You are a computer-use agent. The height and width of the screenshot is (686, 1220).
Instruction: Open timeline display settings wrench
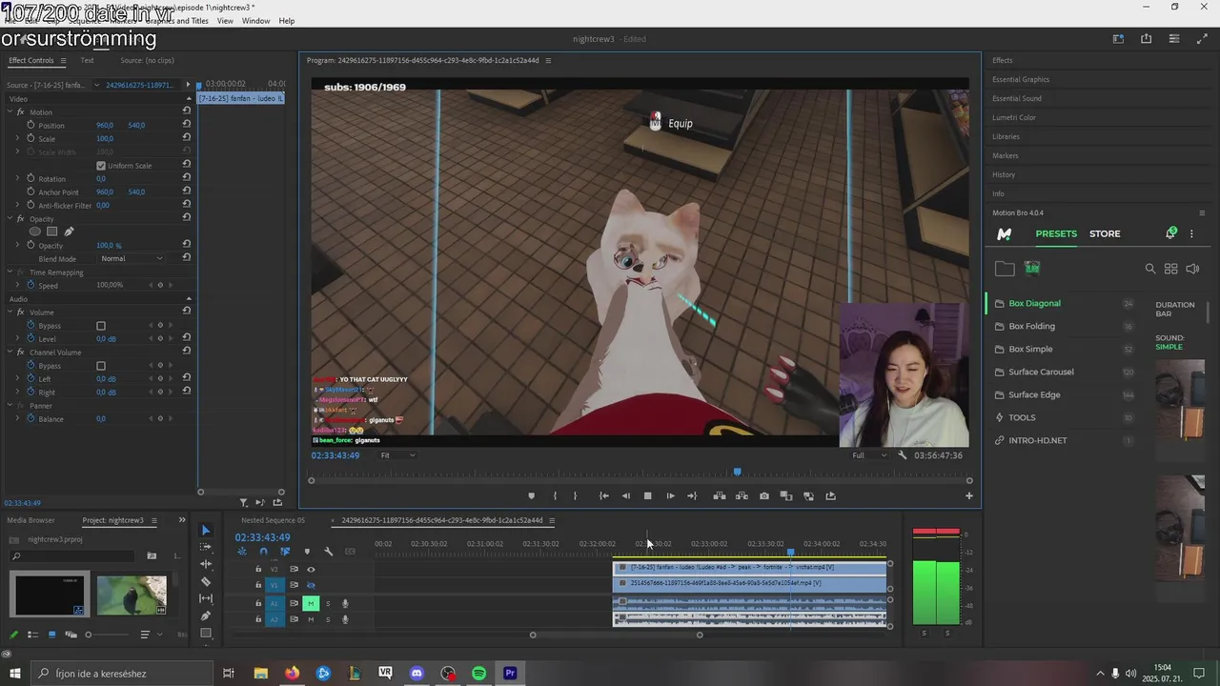point(328,552)
